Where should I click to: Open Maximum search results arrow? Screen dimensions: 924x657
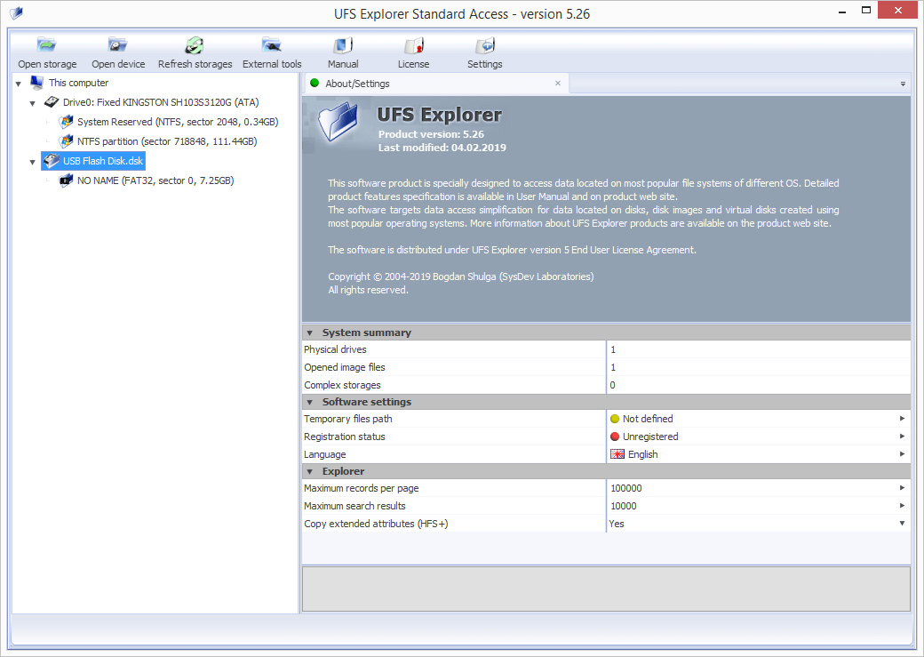coord(902,506)
